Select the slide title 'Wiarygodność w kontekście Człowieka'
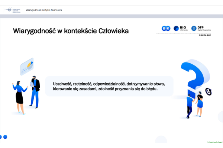This screenshot has width=223, height=148. coord(71,31)
